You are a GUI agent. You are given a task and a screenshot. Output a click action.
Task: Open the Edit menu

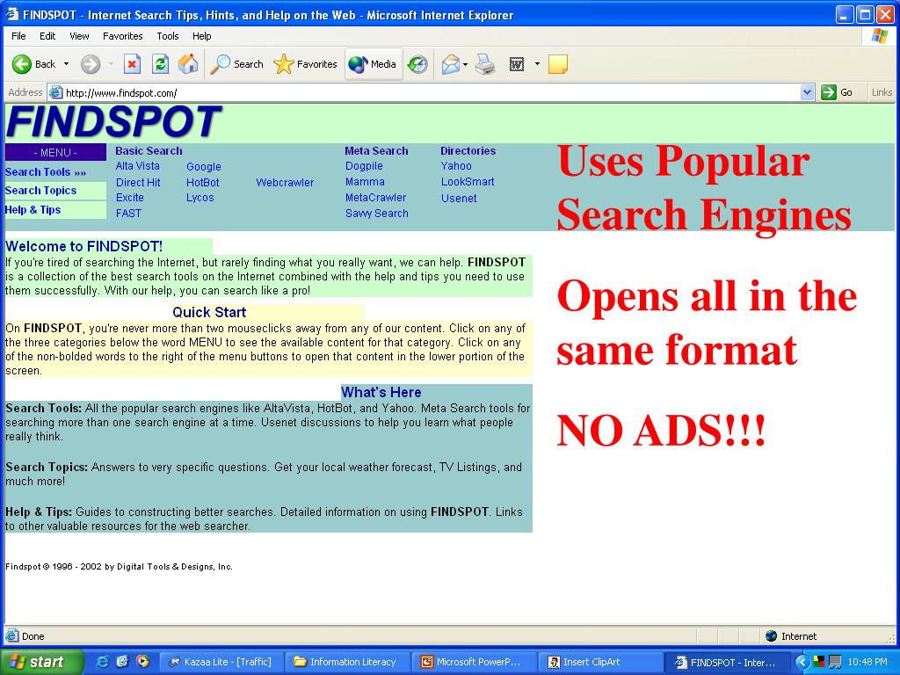pyautogui.click(x=47, y=36)
